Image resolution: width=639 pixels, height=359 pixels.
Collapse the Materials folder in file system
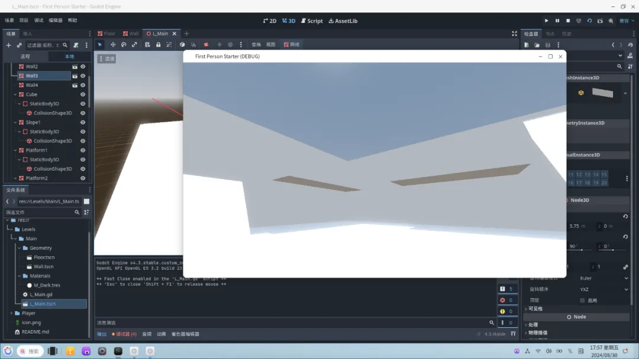[x=19, y=276]
